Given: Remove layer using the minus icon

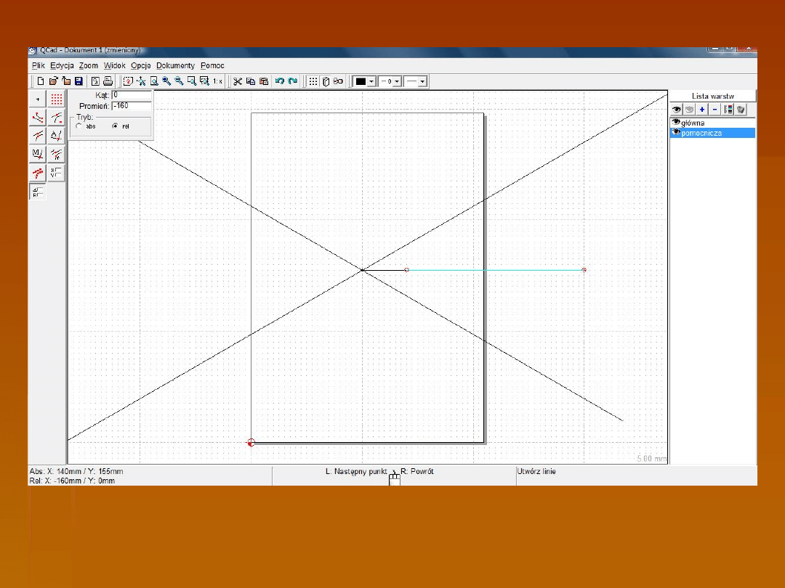Looking at the screenshot, I should [714, 110].
